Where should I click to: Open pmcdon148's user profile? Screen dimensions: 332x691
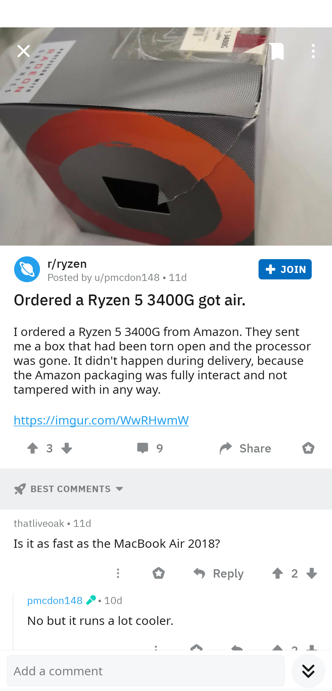click(55, 600)
